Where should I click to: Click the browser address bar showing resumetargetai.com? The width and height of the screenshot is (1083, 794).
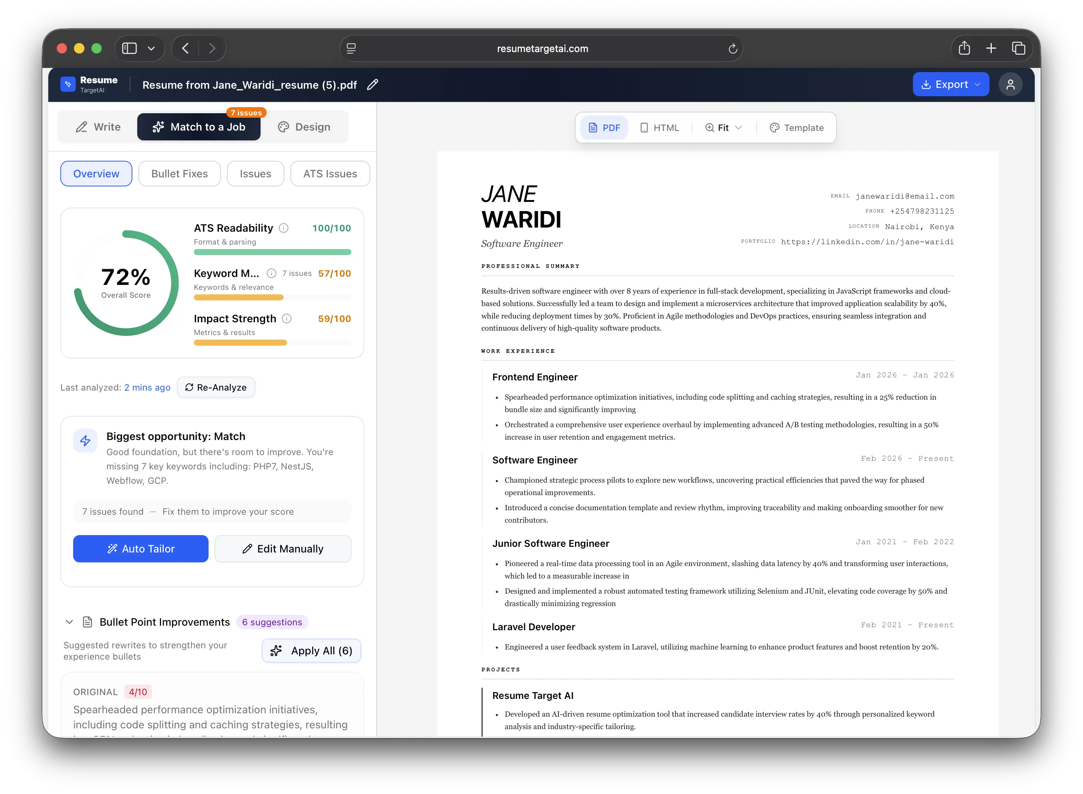542,48
